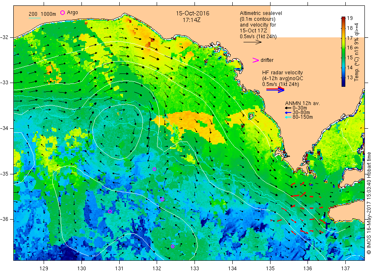Click the black altimetric velocity scale arrow
The image size is (374, 274).
(252, 42)
